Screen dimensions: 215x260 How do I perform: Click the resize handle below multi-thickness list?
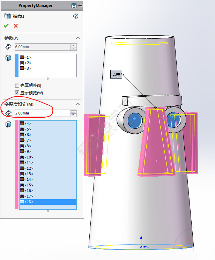pos(48,211)
